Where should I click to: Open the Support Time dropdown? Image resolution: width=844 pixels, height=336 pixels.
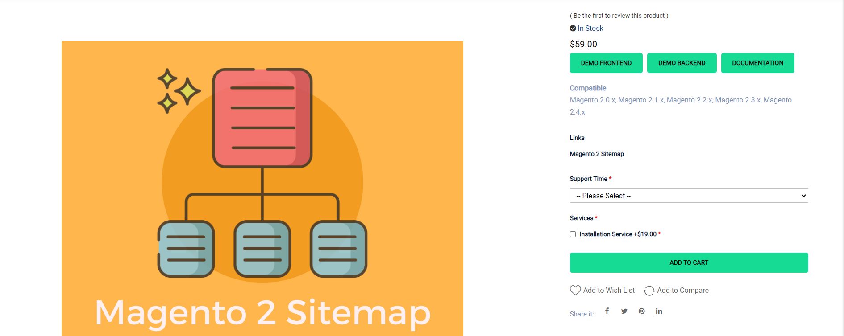(x=689, y=196)
